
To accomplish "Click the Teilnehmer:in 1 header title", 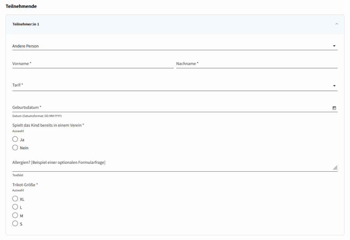I will (x=26, y=24).
